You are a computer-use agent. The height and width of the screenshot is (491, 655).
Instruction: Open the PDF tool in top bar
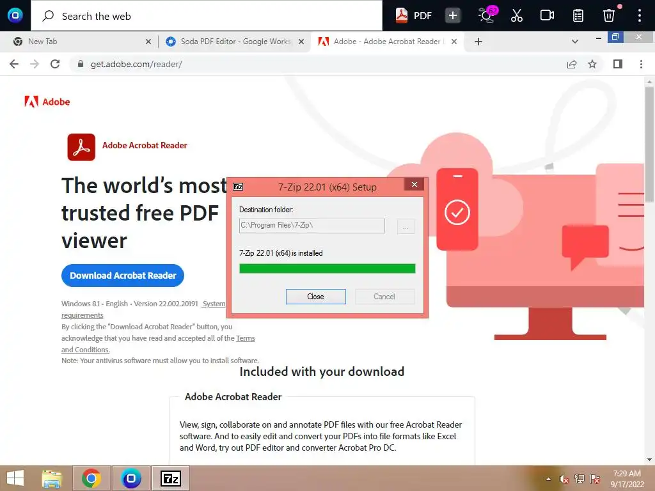click(413, 15)
